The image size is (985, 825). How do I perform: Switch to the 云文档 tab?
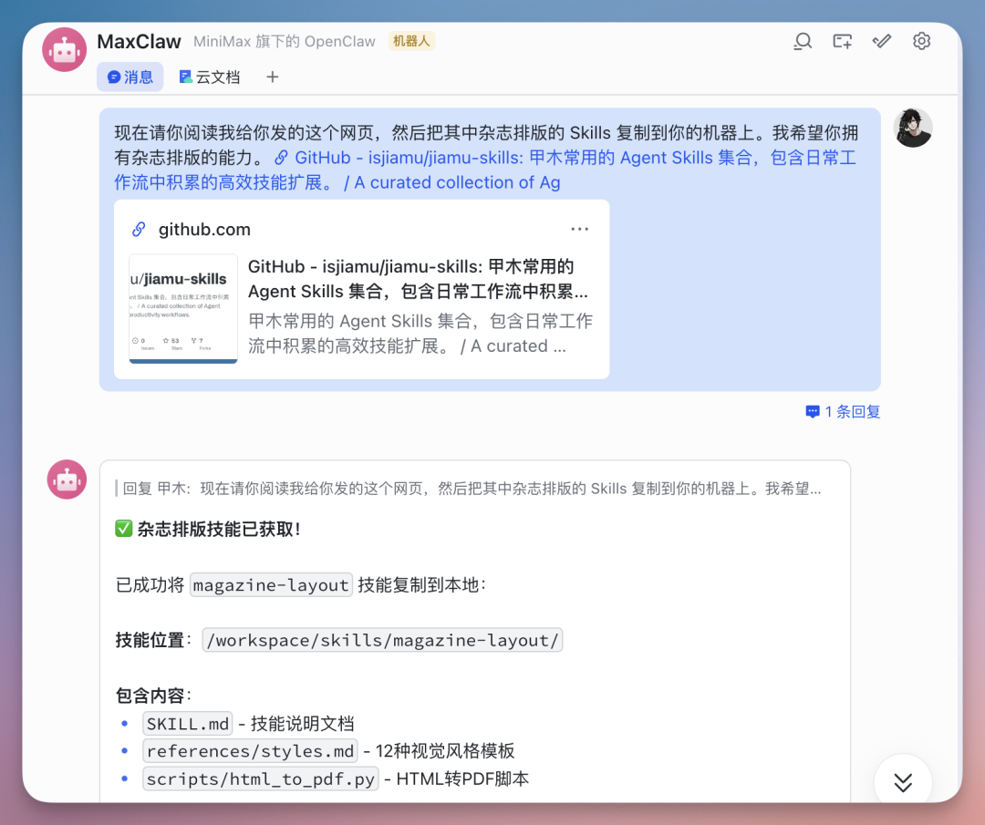[x=209, y=77]
